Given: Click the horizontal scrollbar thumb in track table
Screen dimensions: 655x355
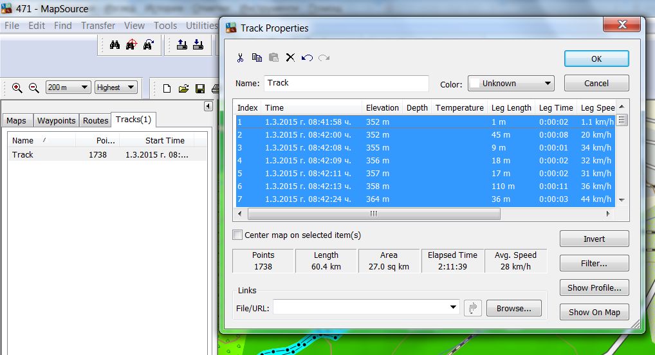Looking at the screenshot, I should click(x=374, y=214).
